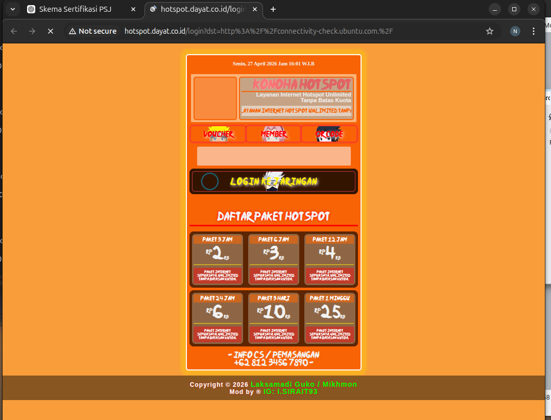Click the LOGIN KE JARINGAN button
Screen dimensions: 551x420
(274, 181)
